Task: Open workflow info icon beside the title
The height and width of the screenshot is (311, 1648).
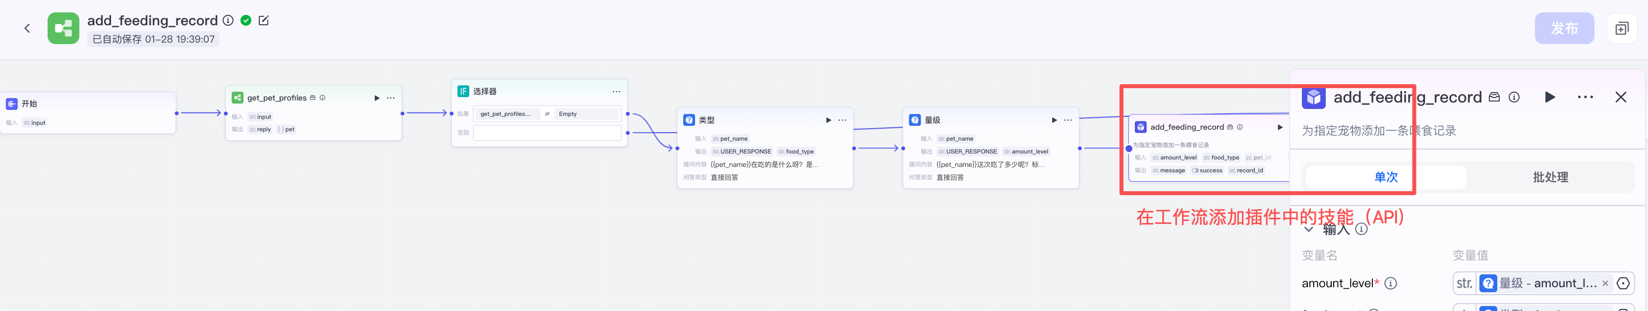Action: pos(228,20)
